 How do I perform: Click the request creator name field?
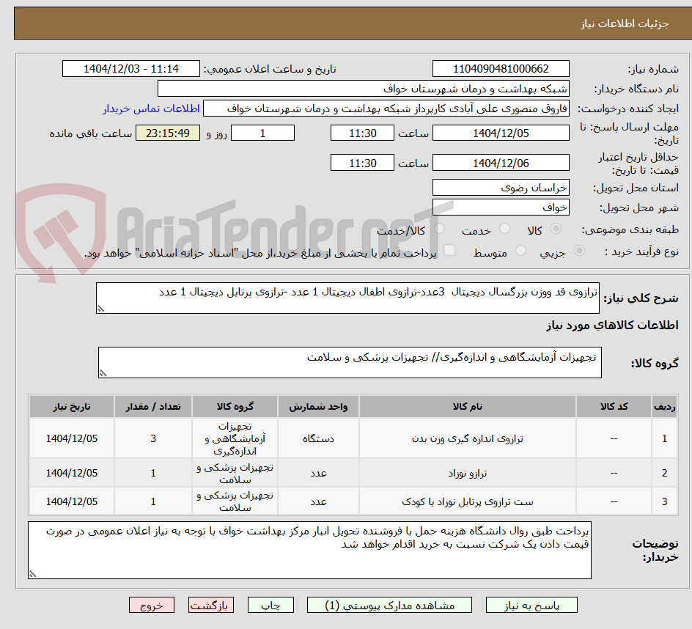386,108
